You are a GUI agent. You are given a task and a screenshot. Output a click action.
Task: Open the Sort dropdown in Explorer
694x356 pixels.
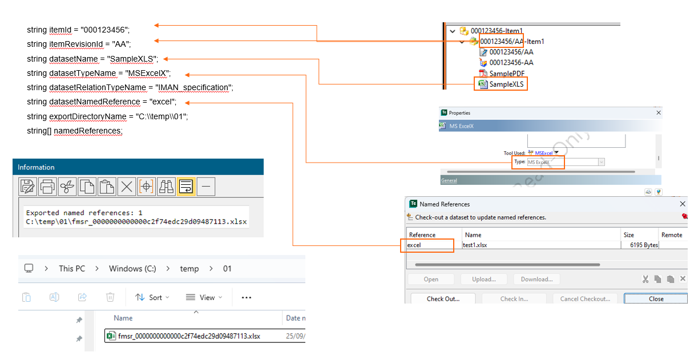(x=152, y=297)
